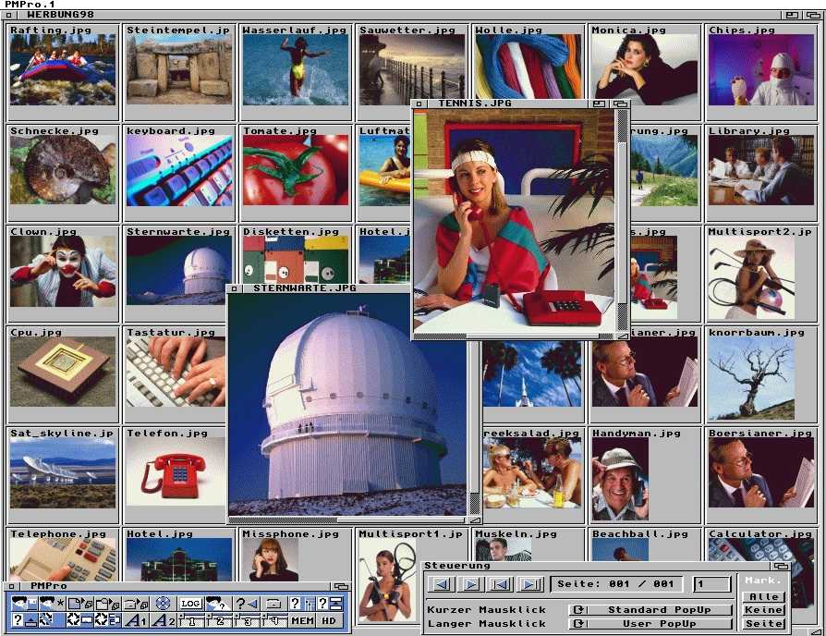This screenshot has width=826, height=636.
Task: Jump to last page in Steuerung
Action: [529, 584]
